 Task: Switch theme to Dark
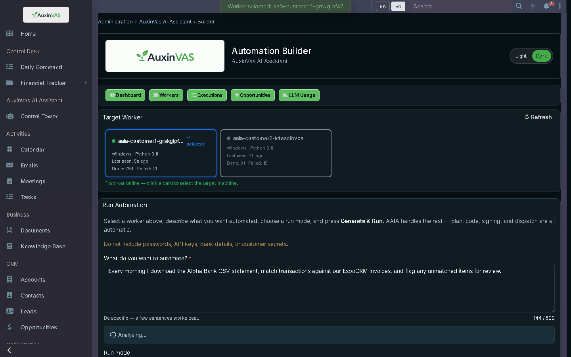point(541,56)
